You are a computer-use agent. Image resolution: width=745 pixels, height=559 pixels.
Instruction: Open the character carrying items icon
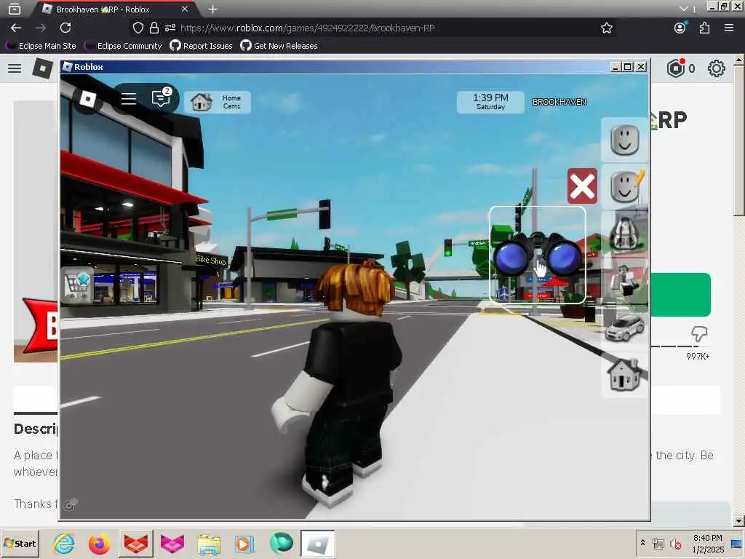625,280
